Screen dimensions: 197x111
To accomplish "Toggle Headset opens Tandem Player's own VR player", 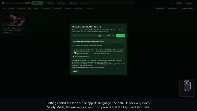I will pyautogui.click(x=74, y=53).
